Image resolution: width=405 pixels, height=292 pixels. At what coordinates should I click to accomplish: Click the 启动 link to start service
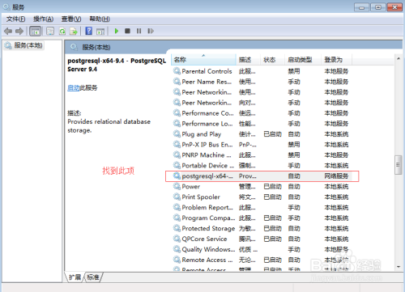74,87
